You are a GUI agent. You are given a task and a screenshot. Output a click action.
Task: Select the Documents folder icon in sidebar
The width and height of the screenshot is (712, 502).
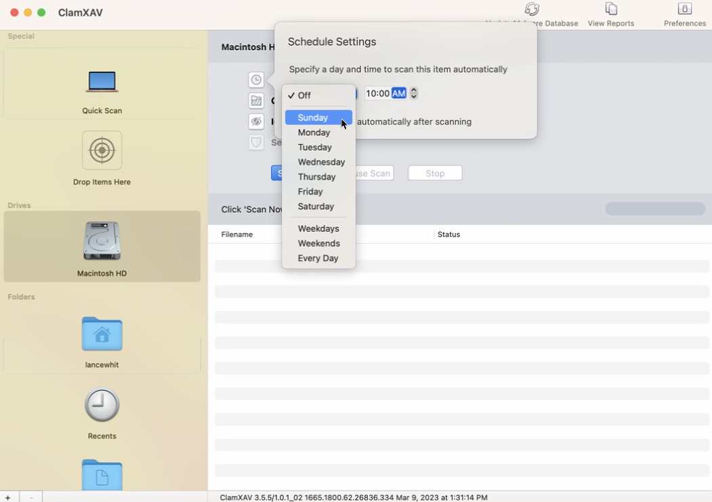click(102, 475)
